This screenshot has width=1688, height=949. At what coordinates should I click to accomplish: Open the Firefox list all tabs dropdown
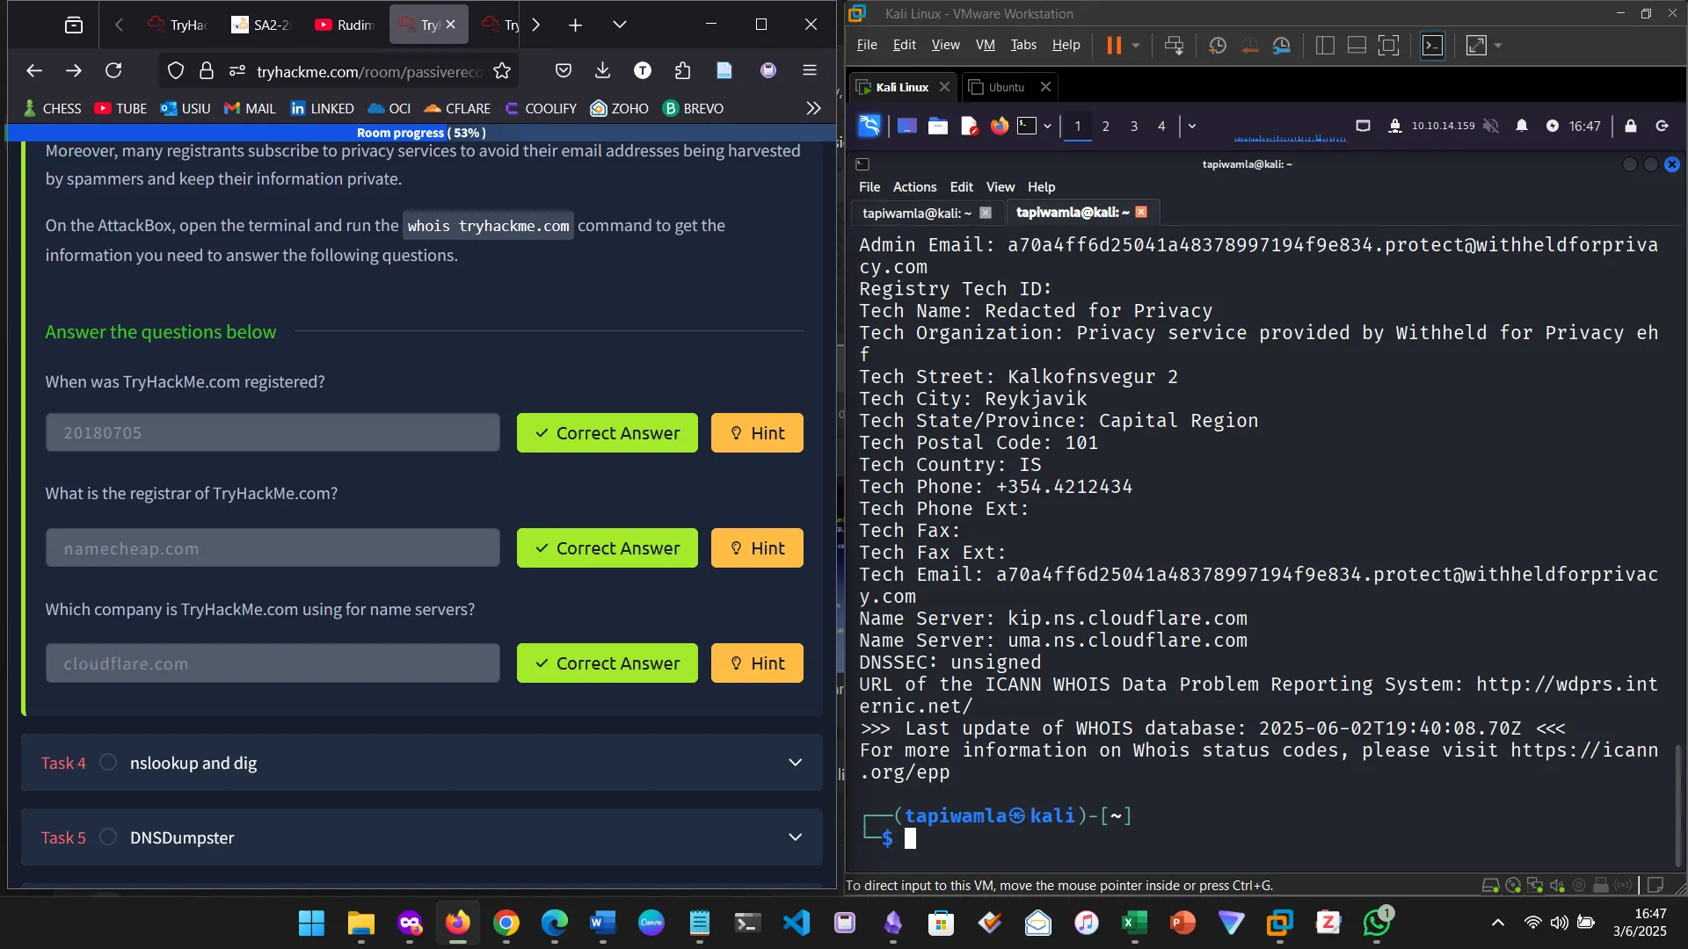click(x=619, y=25)
